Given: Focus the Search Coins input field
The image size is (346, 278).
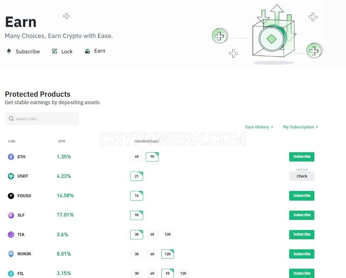Looking at the screenshot, I should pyautogui.click(x=42, y=119).
